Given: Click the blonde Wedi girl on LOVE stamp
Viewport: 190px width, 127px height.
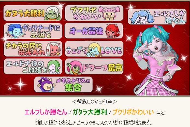Looking at the screenshot, I should 93,50.
